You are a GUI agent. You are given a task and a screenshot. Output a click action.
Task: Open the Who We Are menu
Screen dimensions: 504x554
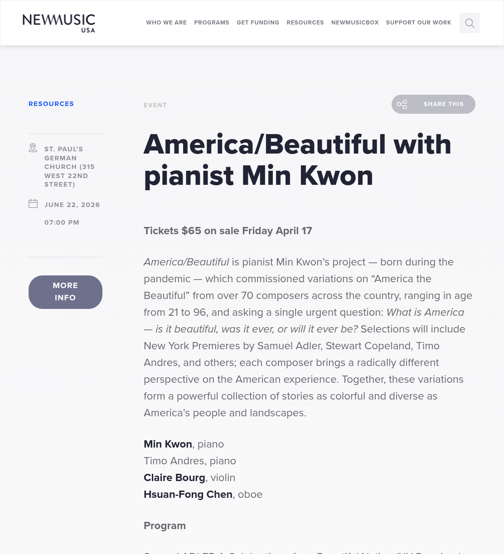pyautogui.click(x=166, y=23)
